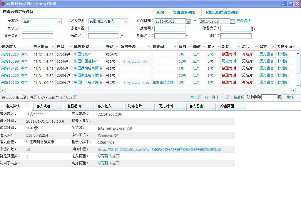301x217 pixels.
Task: Open calendar picker for end date
Action: click(x=233, y=21)
